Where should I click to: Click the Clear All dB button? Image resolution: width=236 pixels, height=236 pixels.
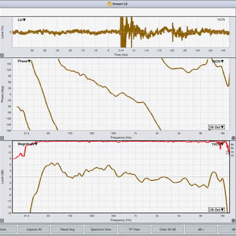tap(168, 230)
